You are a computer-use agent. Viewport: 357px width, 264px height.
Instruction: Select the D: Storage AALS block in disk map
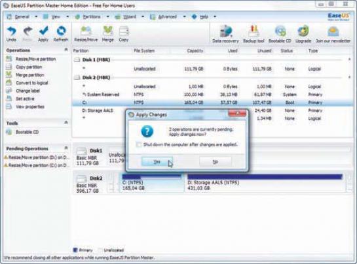pos(265,183)
